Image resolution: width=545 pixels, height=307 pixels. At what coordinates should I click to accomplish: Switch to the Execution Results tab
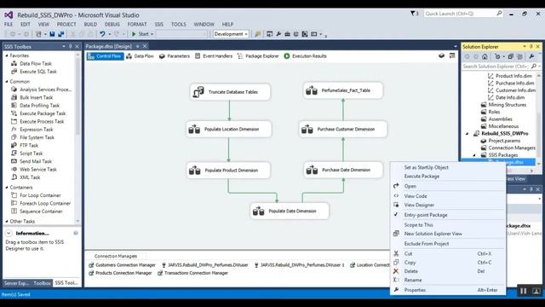point(306,56)
